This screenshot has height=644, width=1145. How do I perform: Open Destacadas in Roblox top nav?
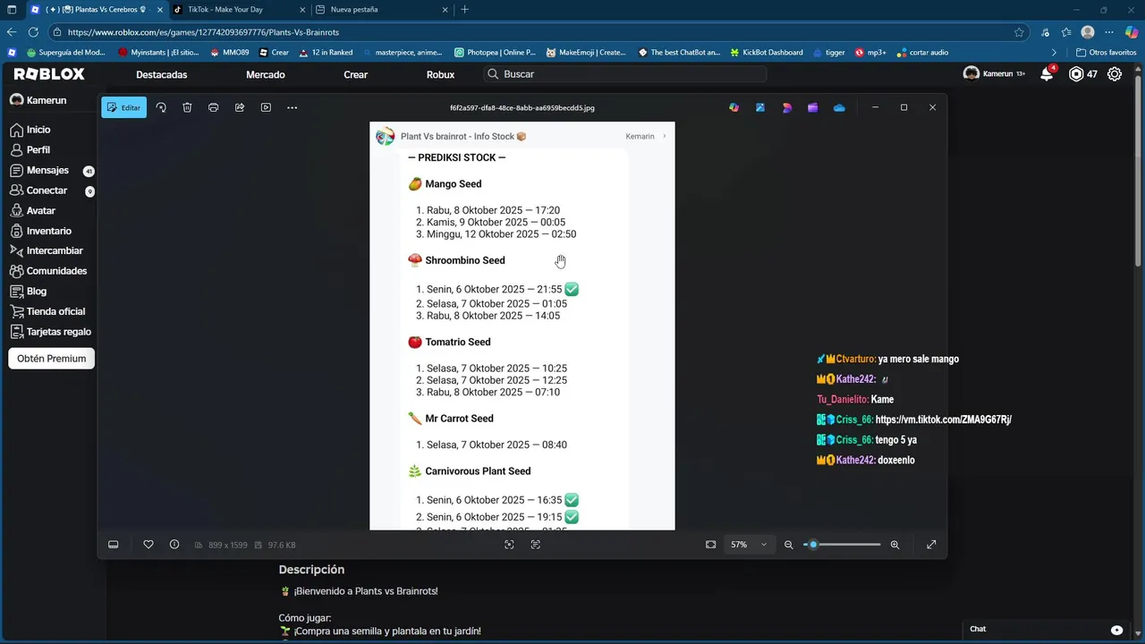pyautogui.click(x=162, y=74)
